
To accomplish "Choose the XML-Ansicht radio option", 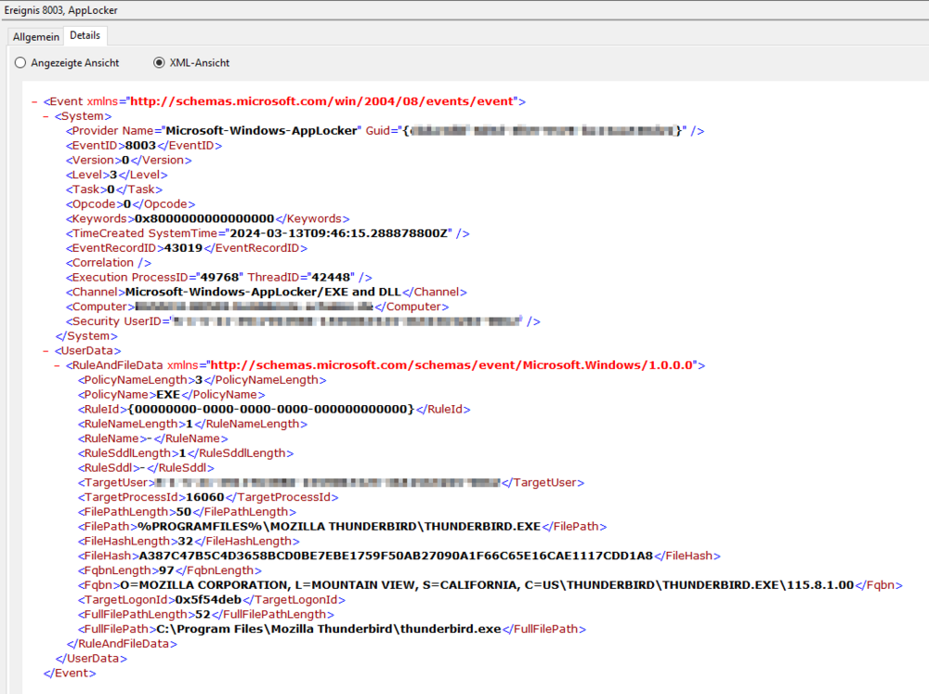I will pos(159,63).
